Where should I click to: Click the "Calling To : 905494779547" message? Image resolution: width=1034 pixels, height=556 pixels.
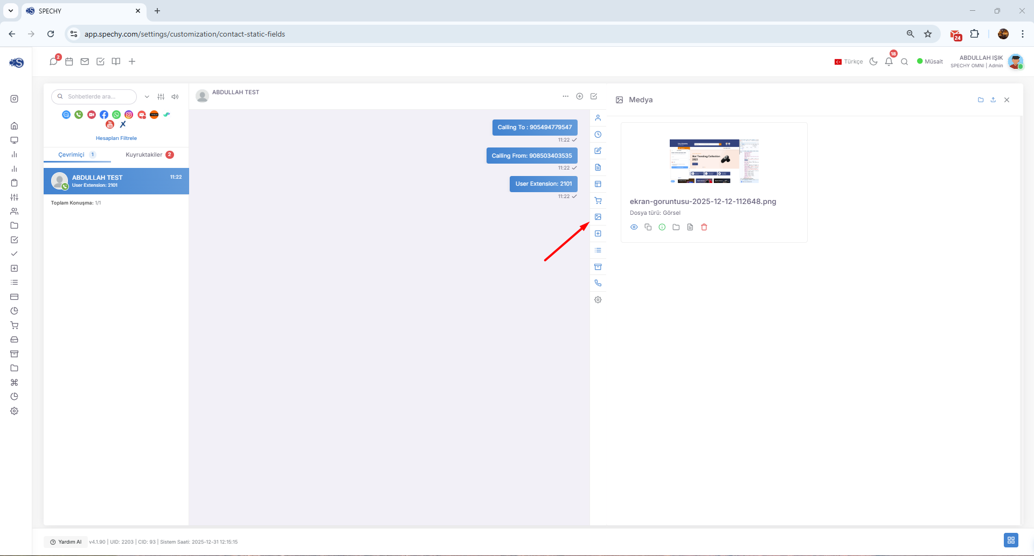535,128
